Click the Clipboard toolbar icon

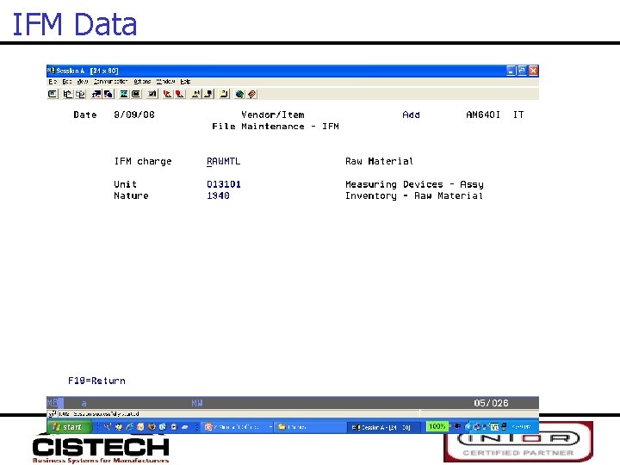[x=224, y=94]
